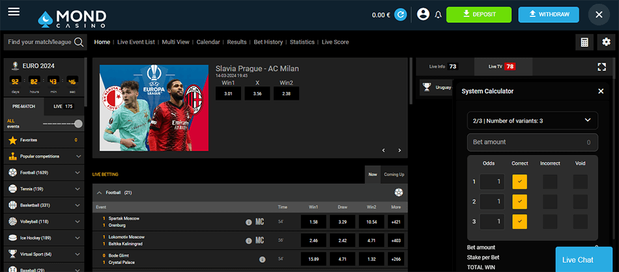Uncheck Correct for row 3
This screenshot has height=272, width=619.
(520, 221)
